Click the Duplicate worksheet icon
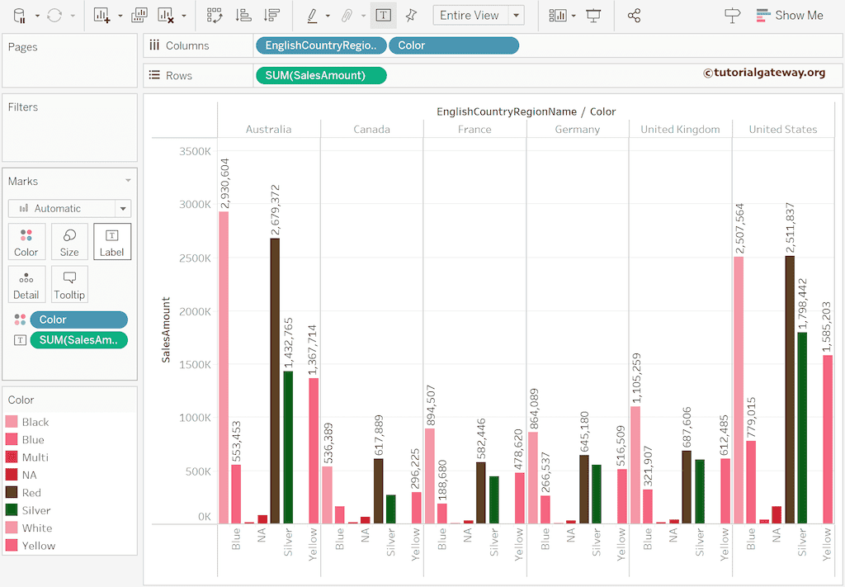Image resolution: width=845 pixels, height=587 pixels. (139, 15)
